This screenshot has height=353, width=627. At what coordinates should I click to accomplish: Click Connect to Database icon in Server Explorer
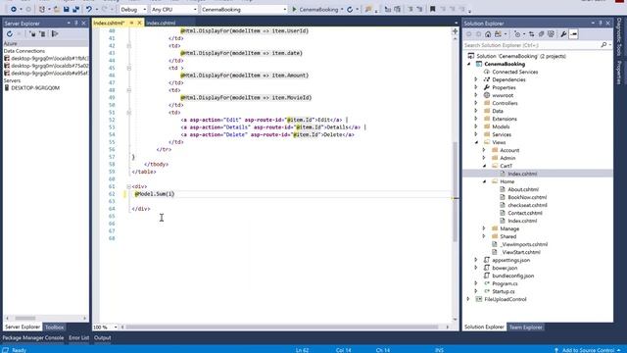[32, 34]
